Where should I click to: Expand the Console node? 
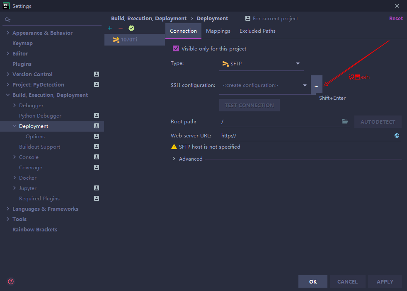point(15,157)
